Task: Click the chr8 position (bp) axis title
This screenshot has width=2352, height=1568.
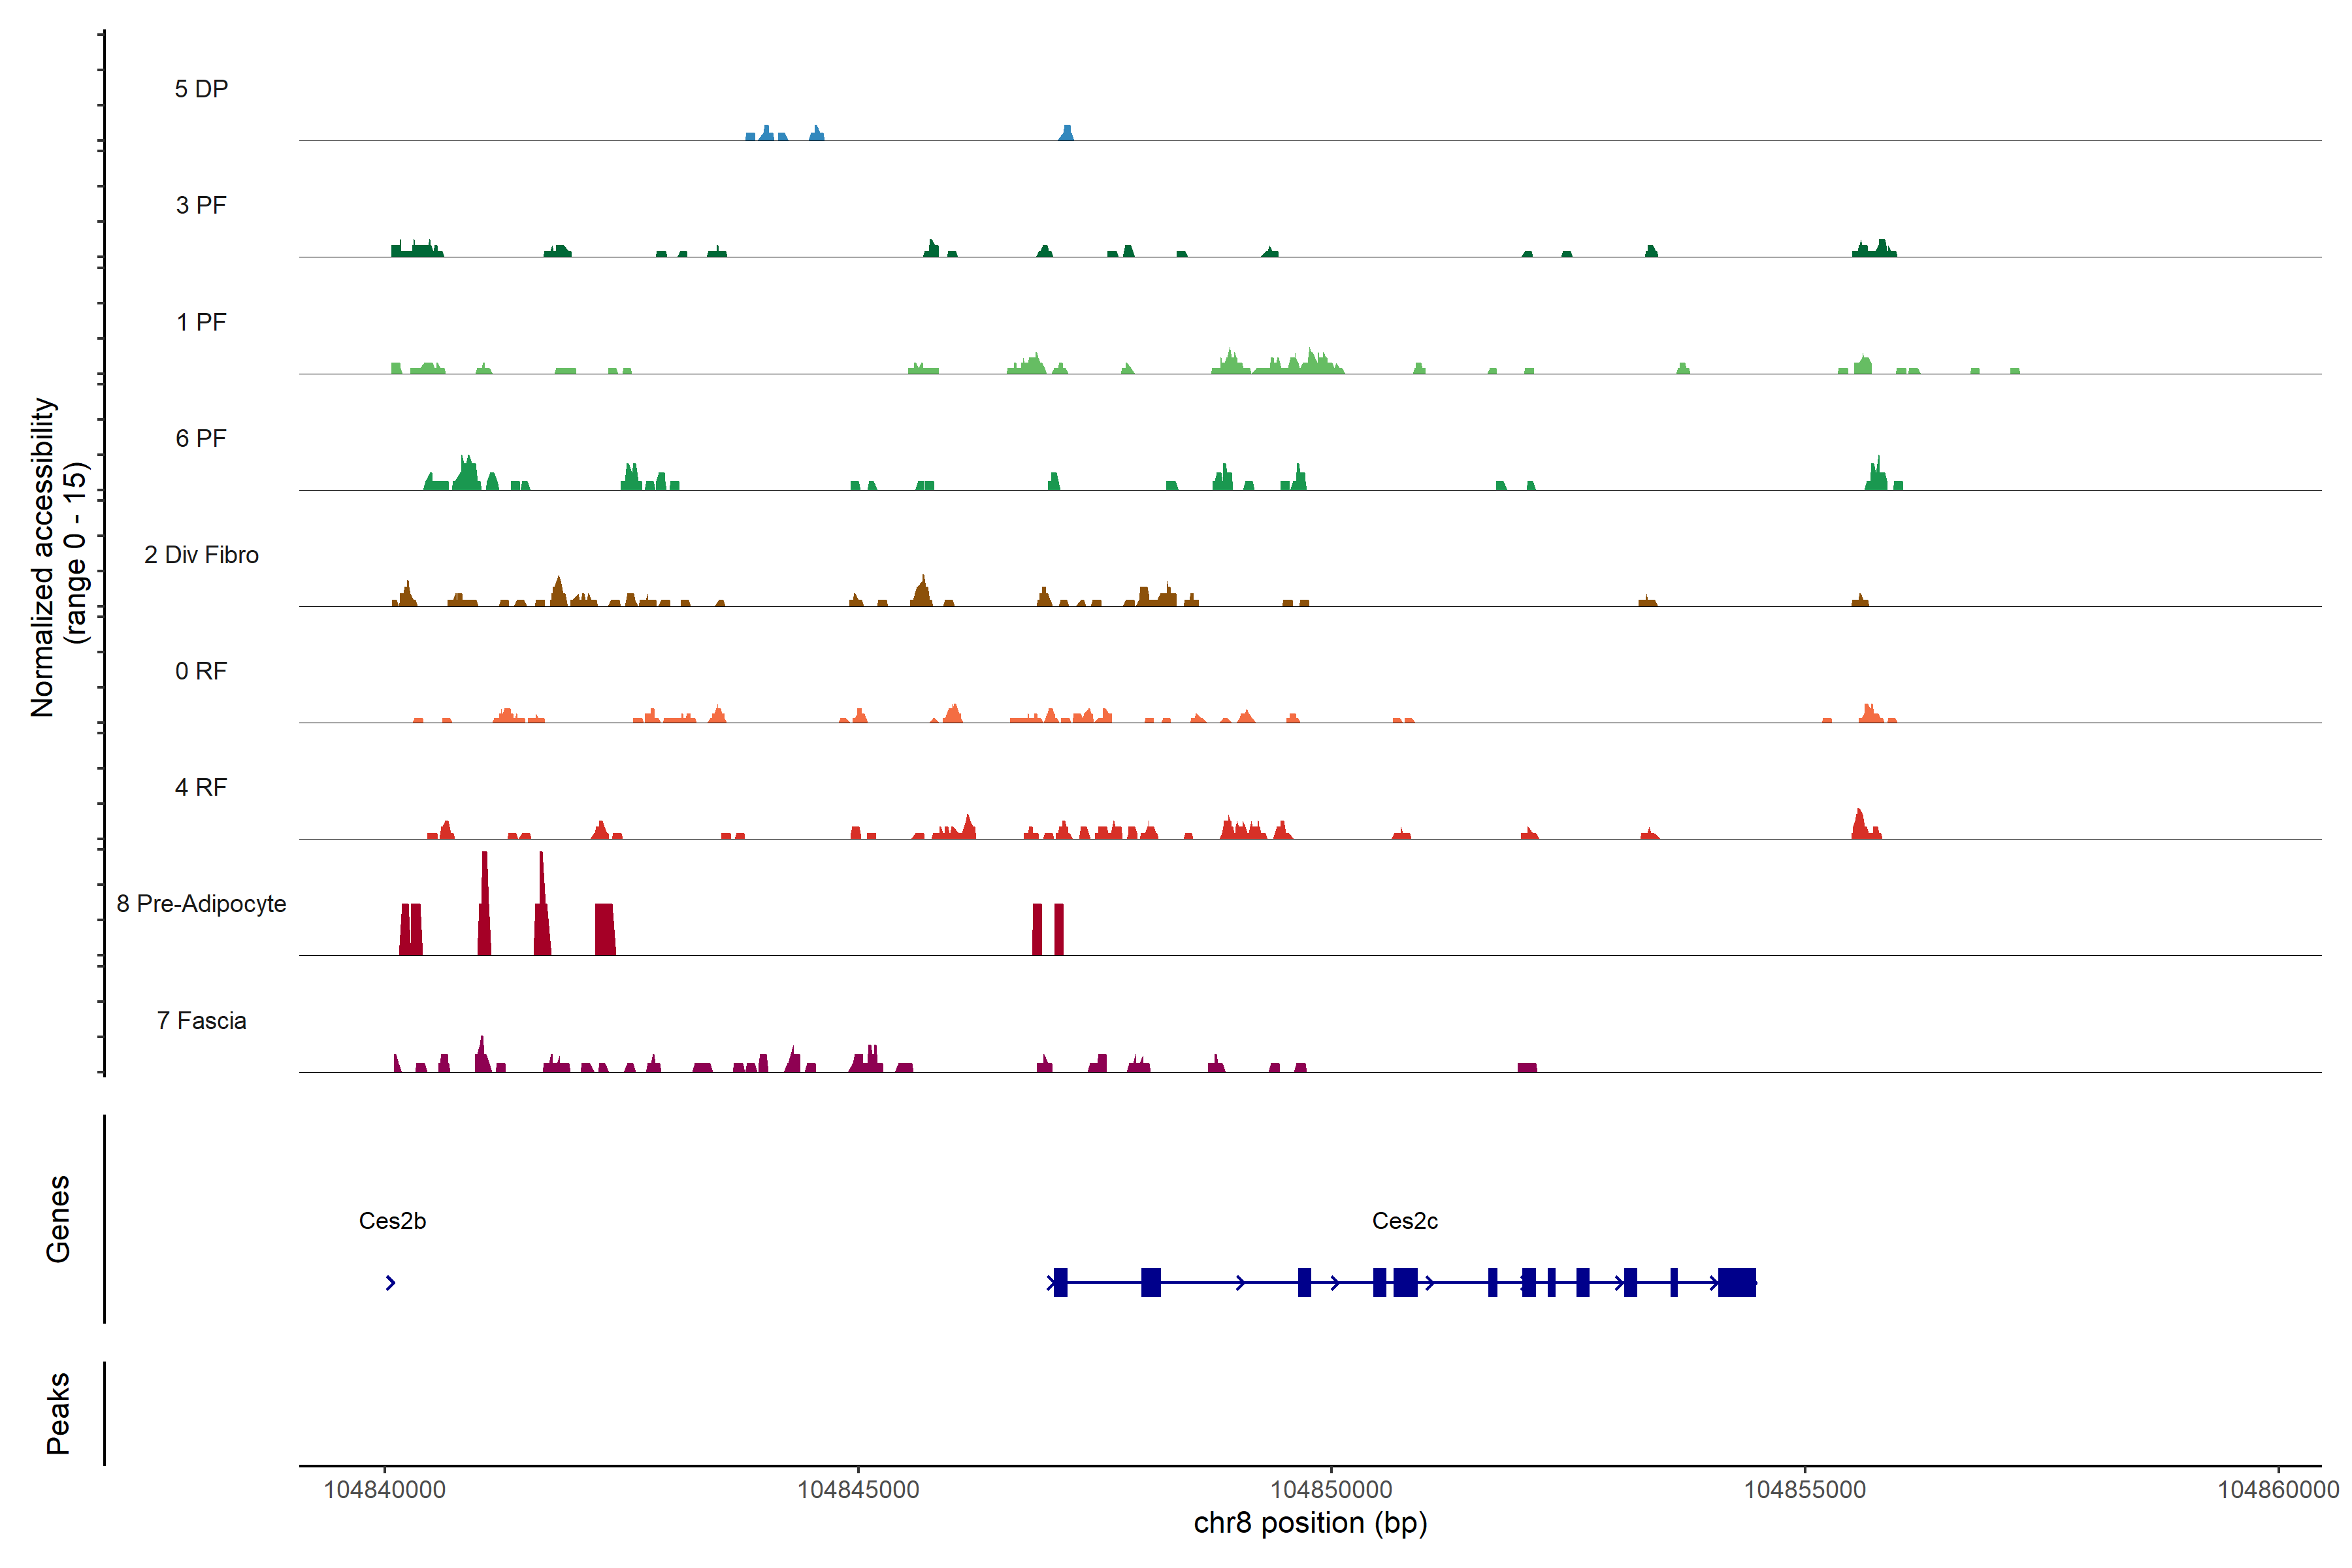Action: click(x=1310, y=1523)
